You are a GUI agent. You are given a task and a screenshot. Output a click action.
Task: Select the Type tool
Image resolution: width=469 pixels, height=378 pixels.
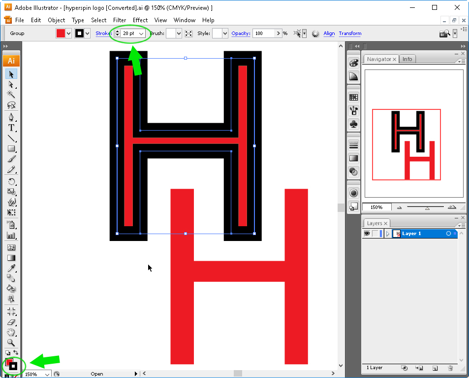click(11, 128)
